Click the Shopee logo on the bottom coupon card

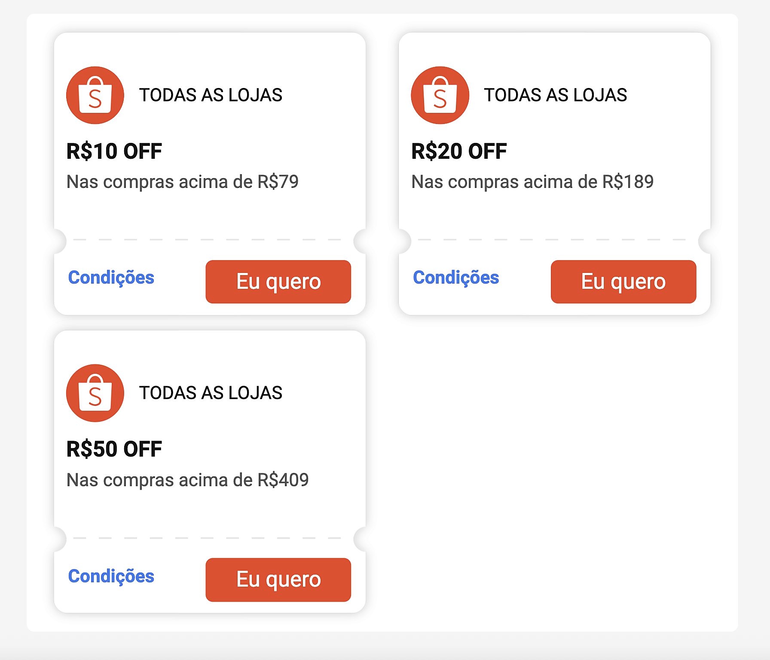(95, 393)
